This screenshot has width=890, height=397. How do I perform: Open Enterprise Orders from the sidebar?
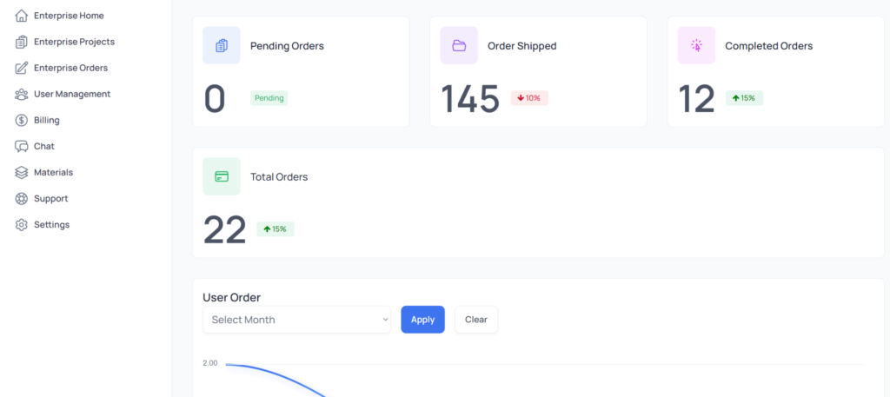(70, 68)
